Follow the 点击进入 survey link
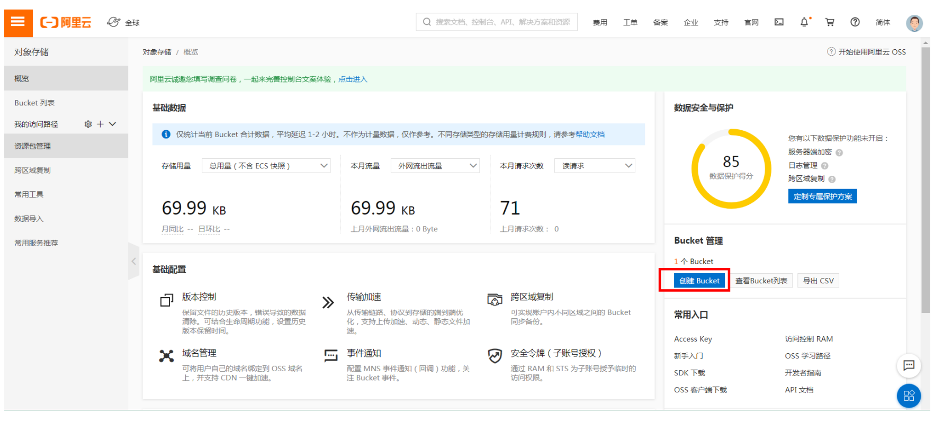Image resolution: width=952 pixels, height=431 pixels. click(x=353, y=79)
